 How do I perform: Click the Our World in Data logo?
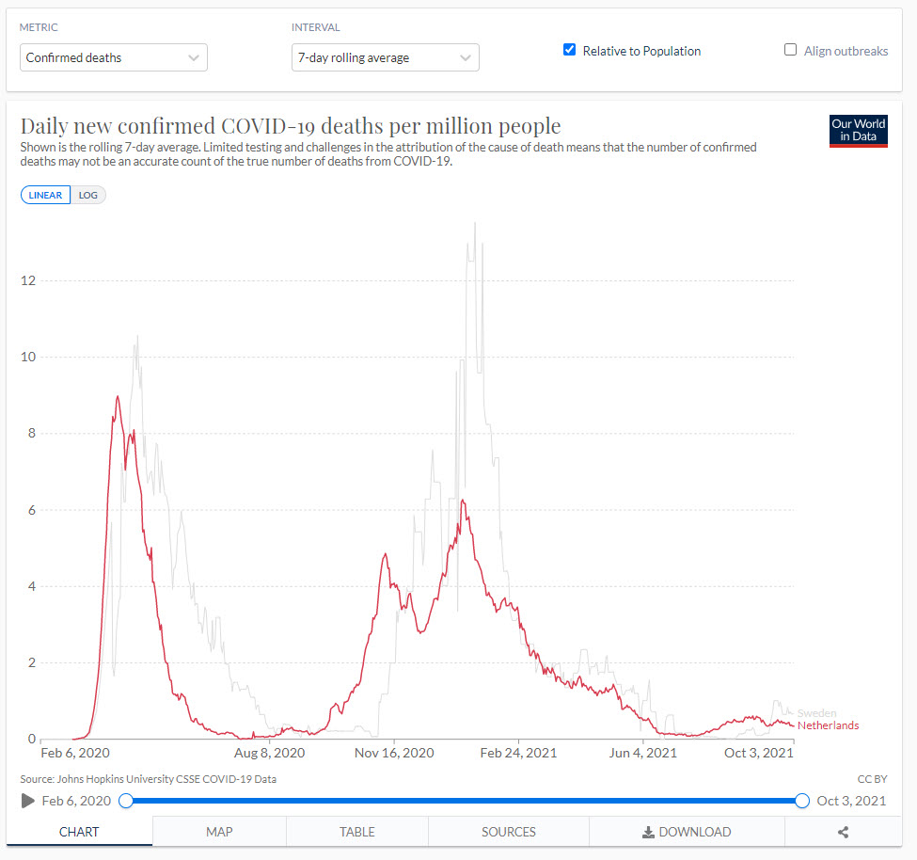click(x=858, y=131)
